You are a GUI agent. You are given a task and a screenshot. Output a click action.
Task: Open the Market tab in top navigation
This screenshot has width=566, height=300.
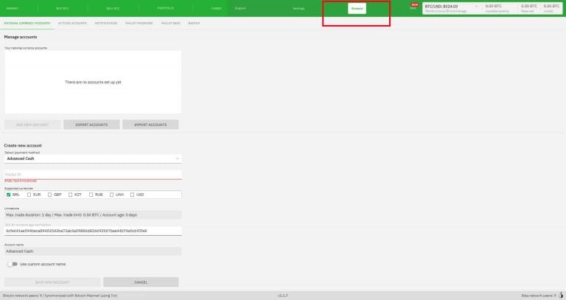tap(13, 8)
